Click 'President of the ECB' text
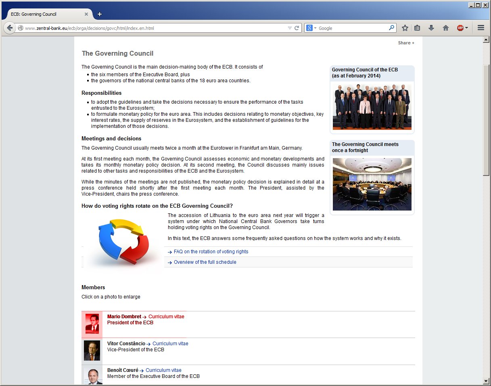This screenshot has width=491, height=386. (130, 323)
